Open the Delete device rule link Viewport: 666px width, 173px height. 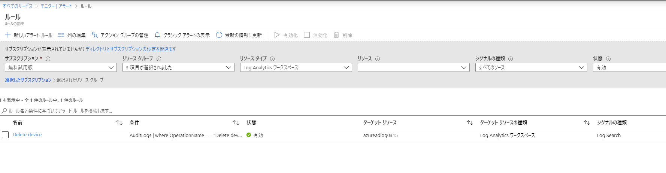tap(27, 135)
